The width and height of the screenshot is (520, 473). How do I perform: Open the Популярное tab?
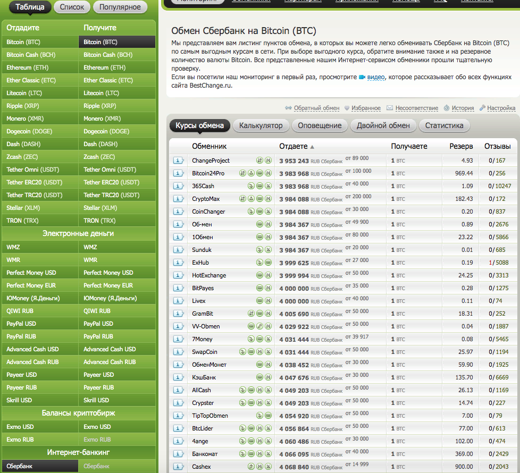pos(120,7)
